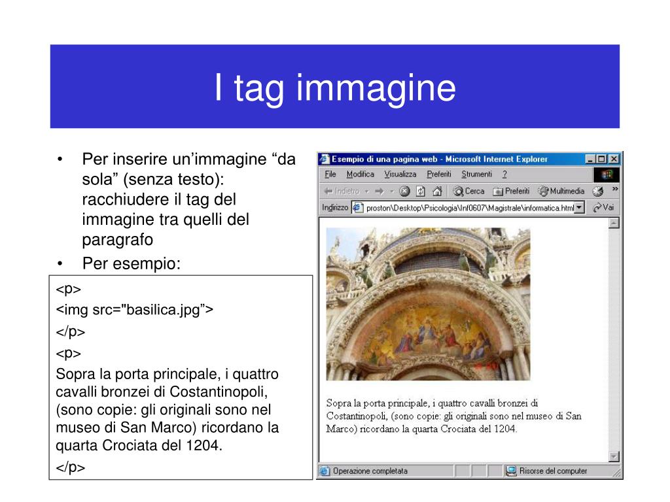Screen dimensions: 670x502
Task: Open the dropdown arrow next to Indietro
Action: click(x=367, y=192)
